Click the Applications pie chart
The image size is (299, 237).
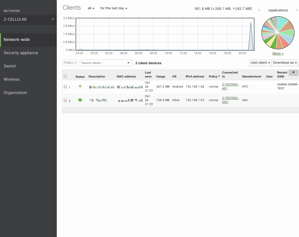278,33
